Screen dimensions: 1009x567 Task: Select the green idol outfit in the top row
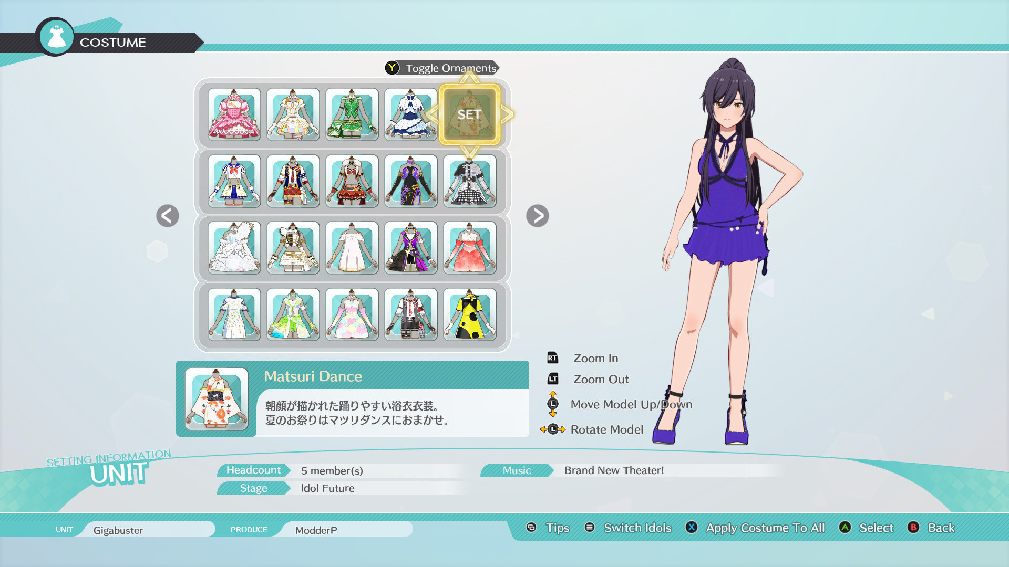[x=352, y=114]
